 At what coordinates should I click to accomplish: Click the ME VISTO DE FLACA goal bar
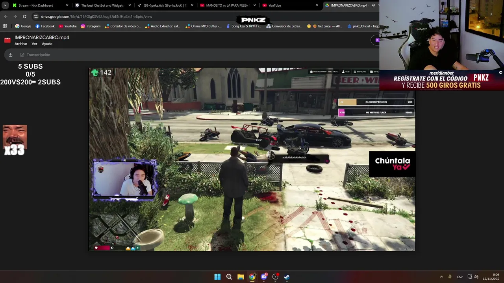376,112
